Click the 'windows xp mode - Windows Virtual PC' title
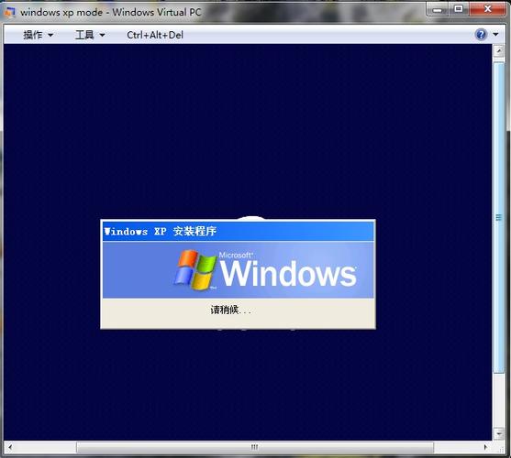The image size is (511, 458). pos(110,12)
